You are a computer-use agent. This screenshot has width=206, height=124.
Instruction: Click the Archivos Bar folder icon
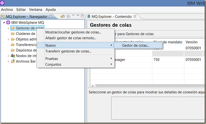tap(13, 61)
